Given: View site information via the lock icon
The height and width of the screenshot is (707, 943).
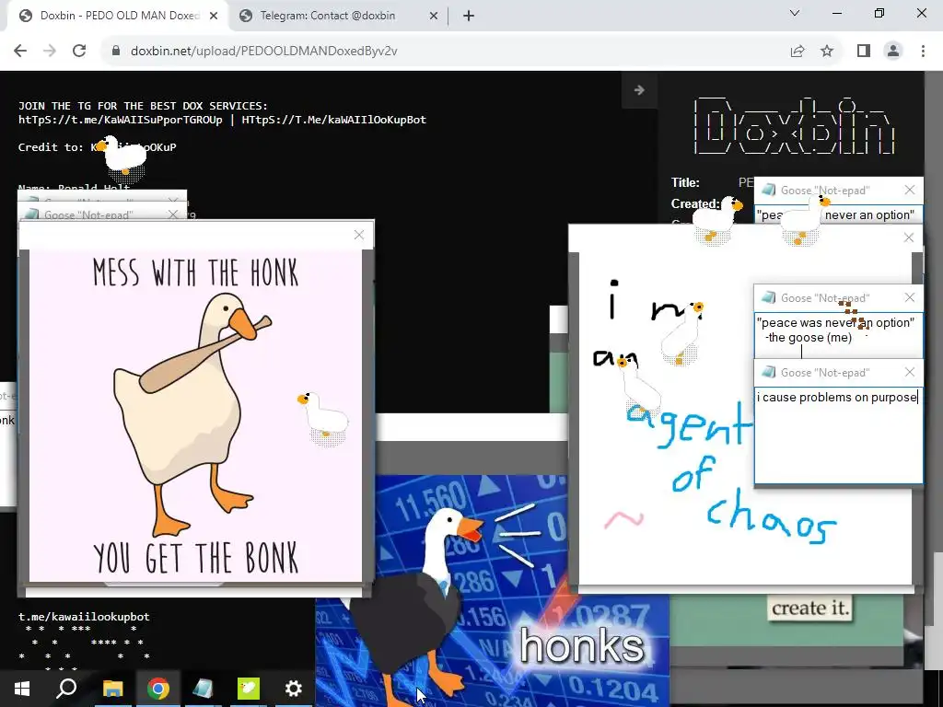Looking at the screenshot, I should (x=116, y=52).
